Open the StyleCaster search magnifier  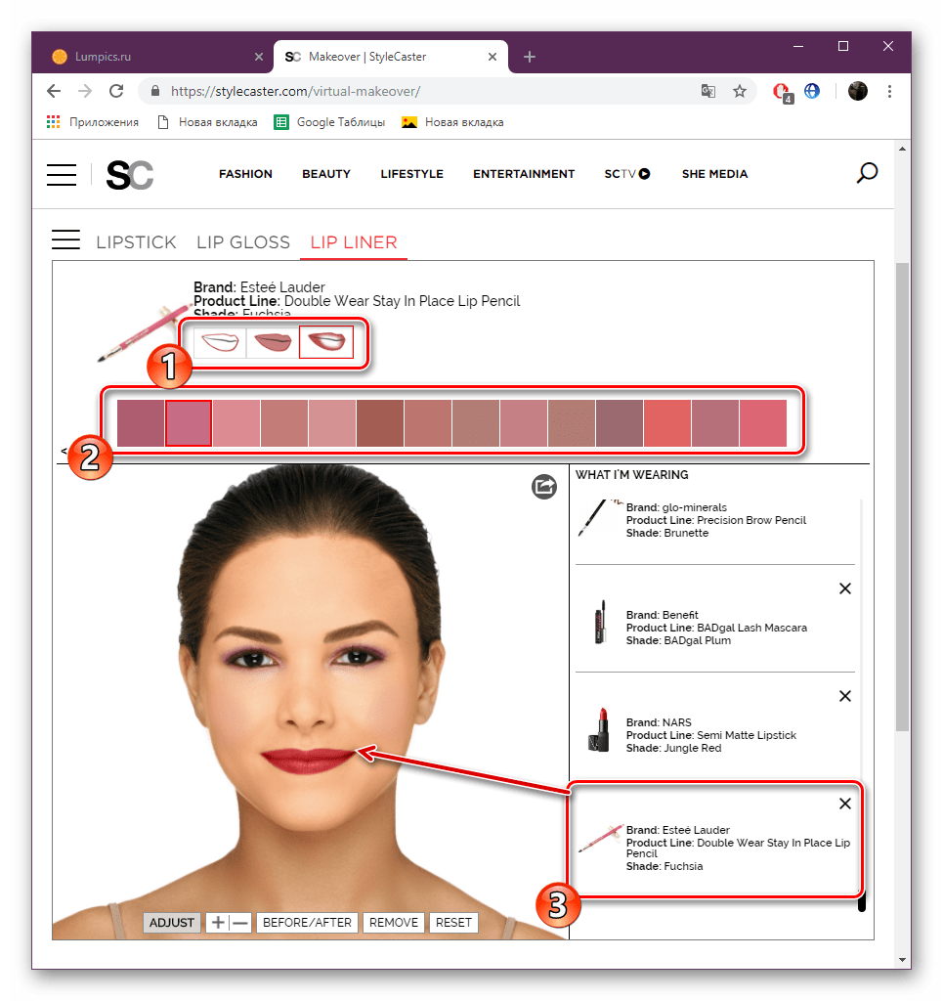(x=866, y=174)
